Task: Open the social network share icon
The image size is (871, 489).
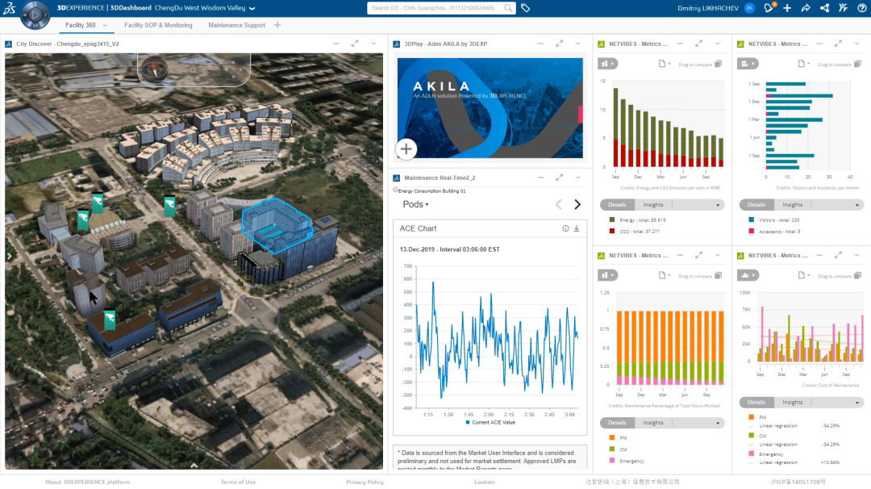Action: coord(824,8)
